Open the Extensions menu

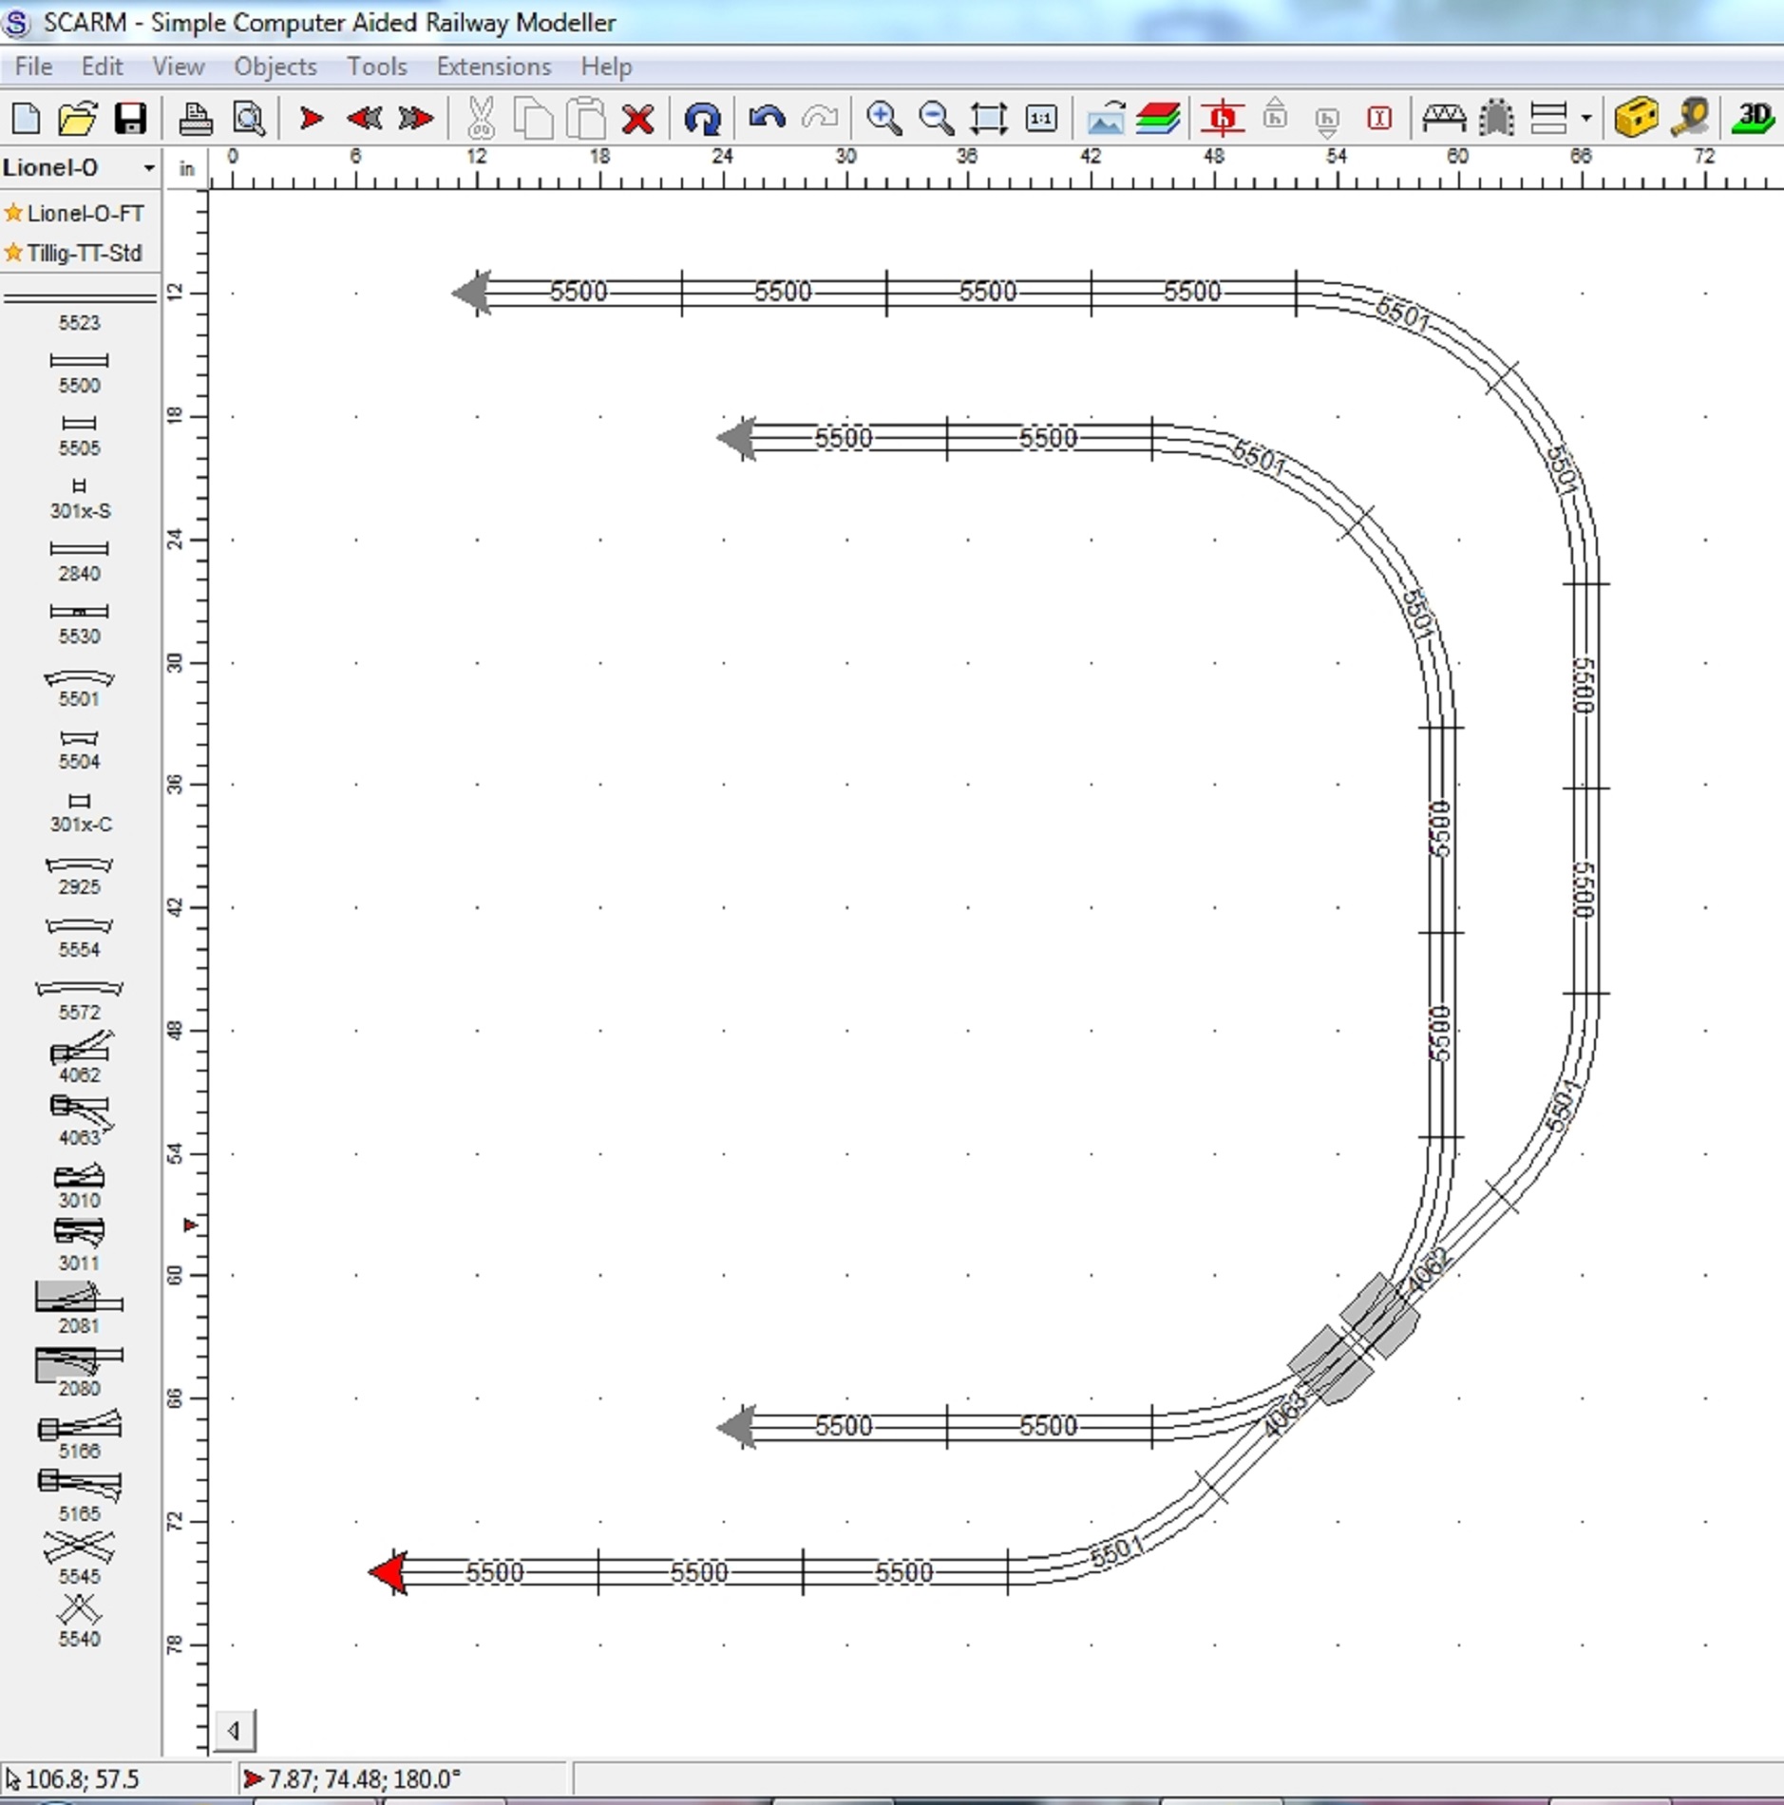pos(493,66)
